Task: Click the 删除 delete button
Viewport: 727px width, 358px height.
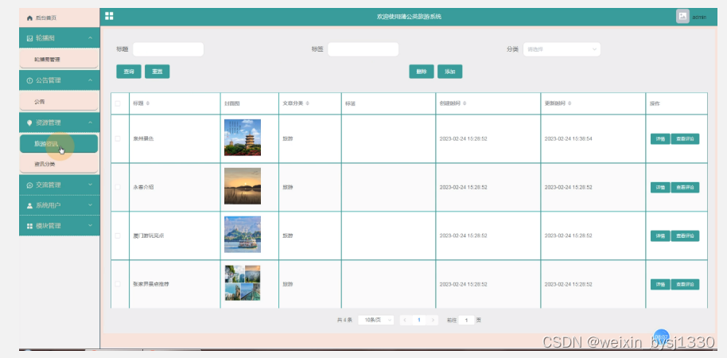Action: point(422,72)
